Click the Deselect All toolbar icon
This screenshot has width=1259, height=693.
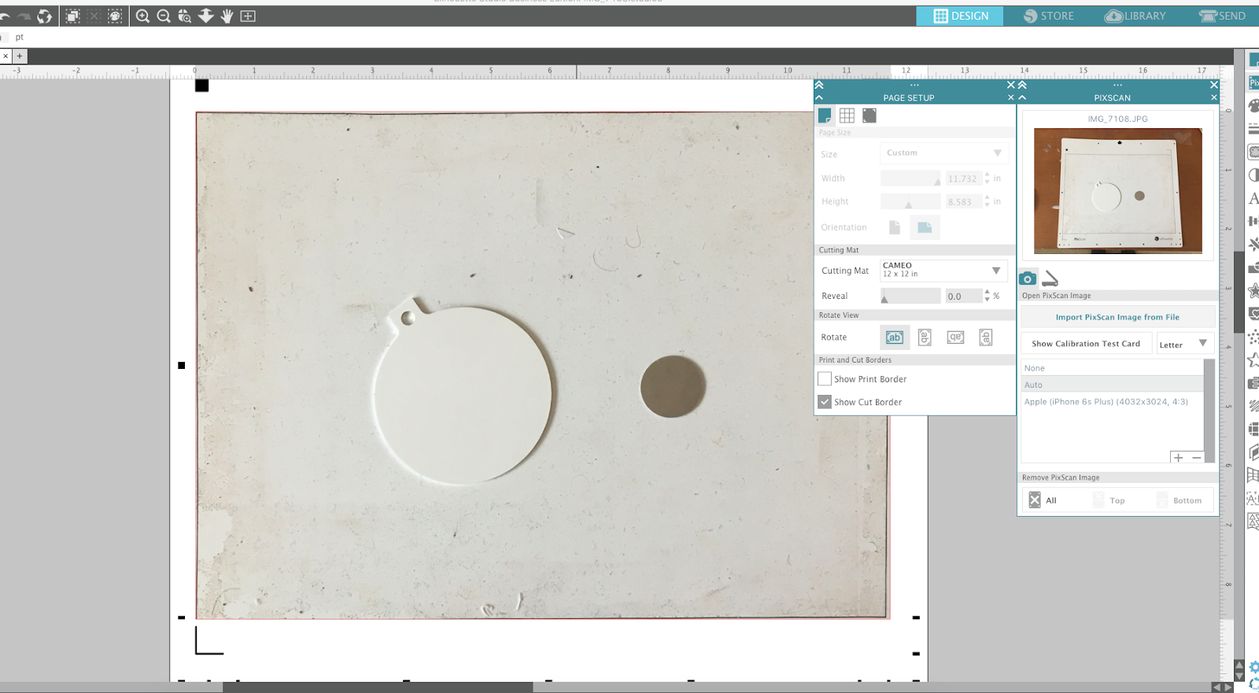[94, 16]
